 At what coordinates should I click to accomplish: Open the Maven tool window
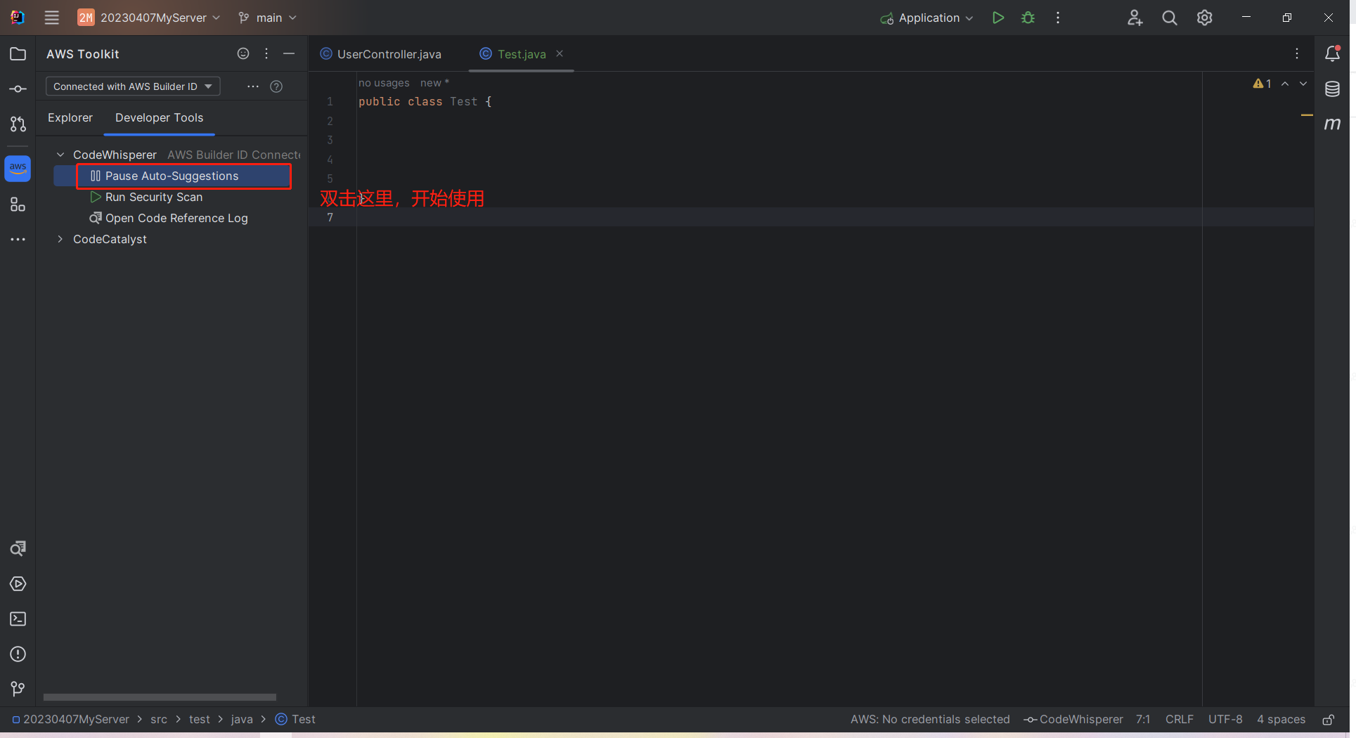pyautogui.click(x=1333, y=124)
